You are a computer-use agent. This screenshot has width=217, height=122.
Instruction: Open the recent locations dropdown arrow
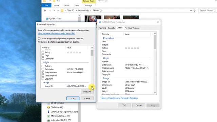tap(54, 11)
